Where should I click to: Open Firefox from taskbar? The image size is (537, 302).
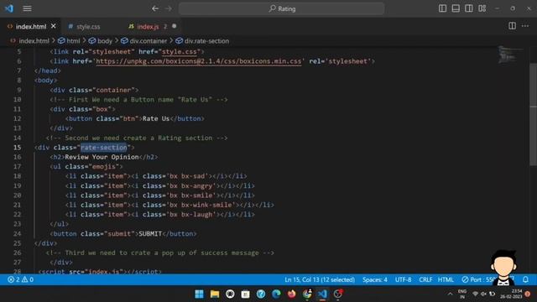click(x=291, y=294)
